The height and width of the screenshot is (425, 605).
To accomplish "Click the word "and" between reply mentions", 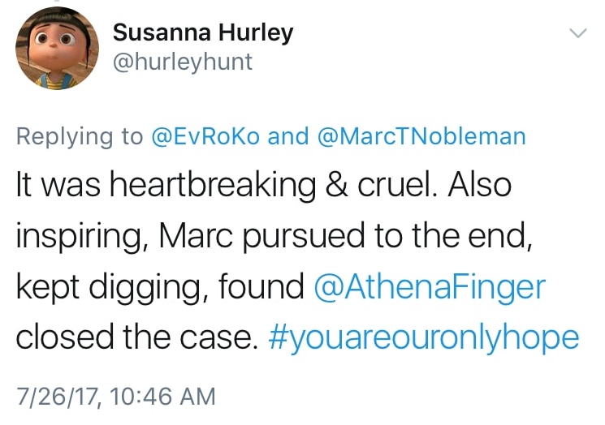I will (288, 135).
